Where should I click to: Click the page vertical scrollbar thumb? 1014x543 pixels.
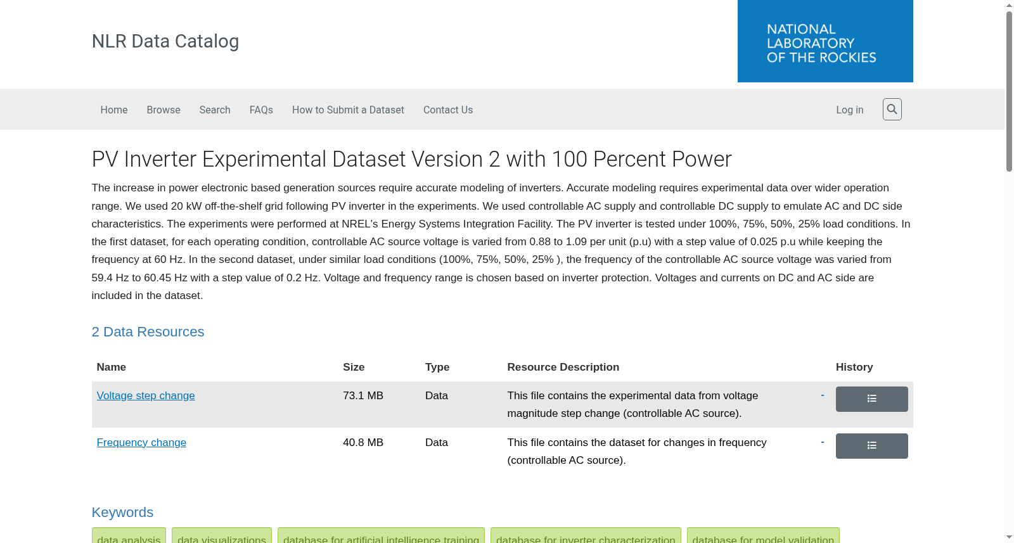[1009, 91]
